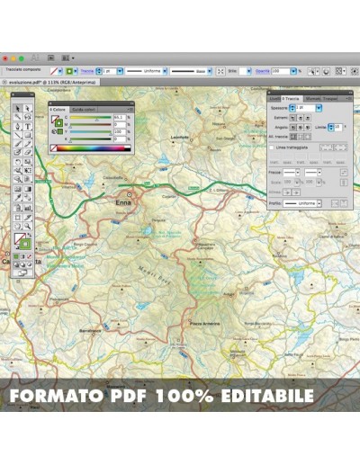Switch to the Trasparenza tab

click(330, 99)
